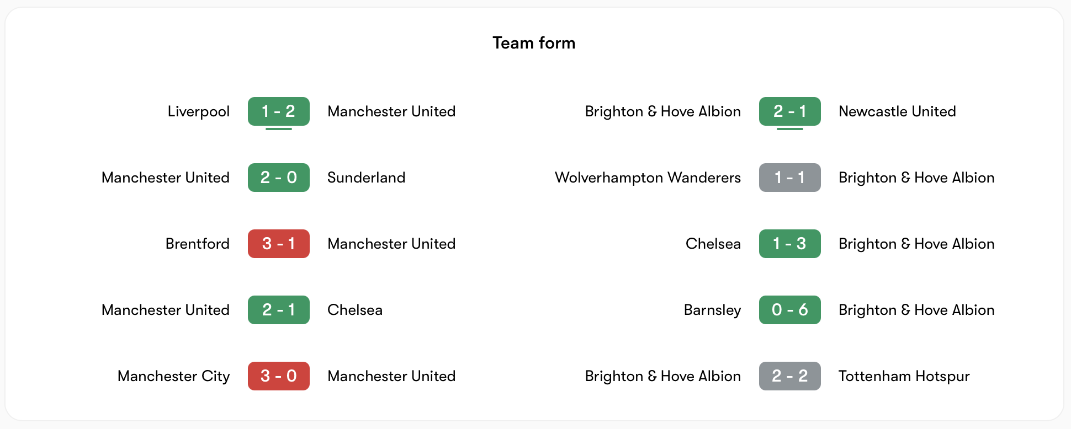Click the Barnsley 0-6 score badge
Image resolution: width=1071 pixels, height=429 pixels.
coord(789,310)
